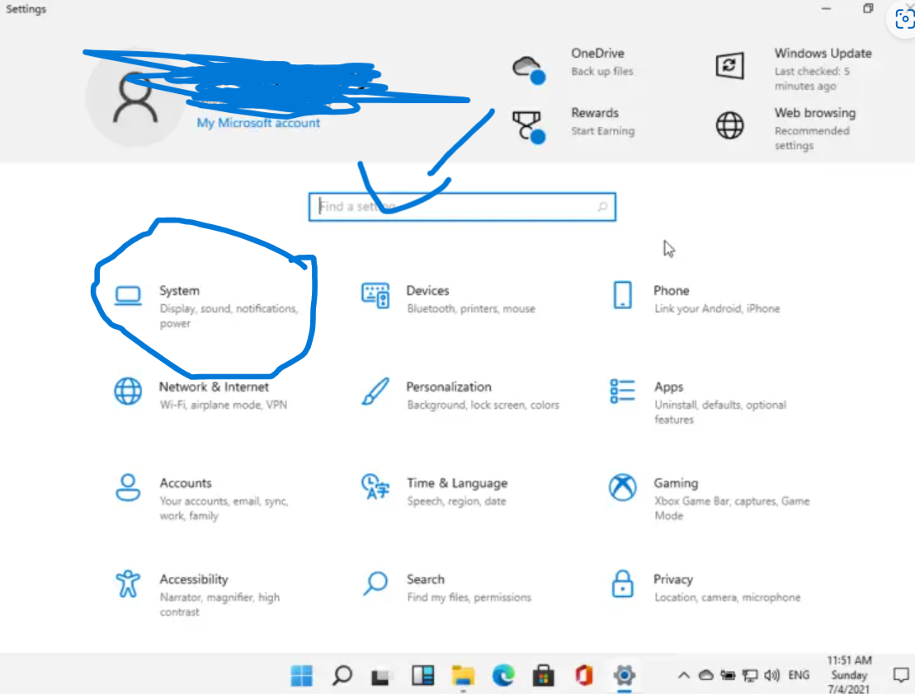
Task: Open Network & Internet globe icon
Action: pyautogui.click(x=128, y=392)
